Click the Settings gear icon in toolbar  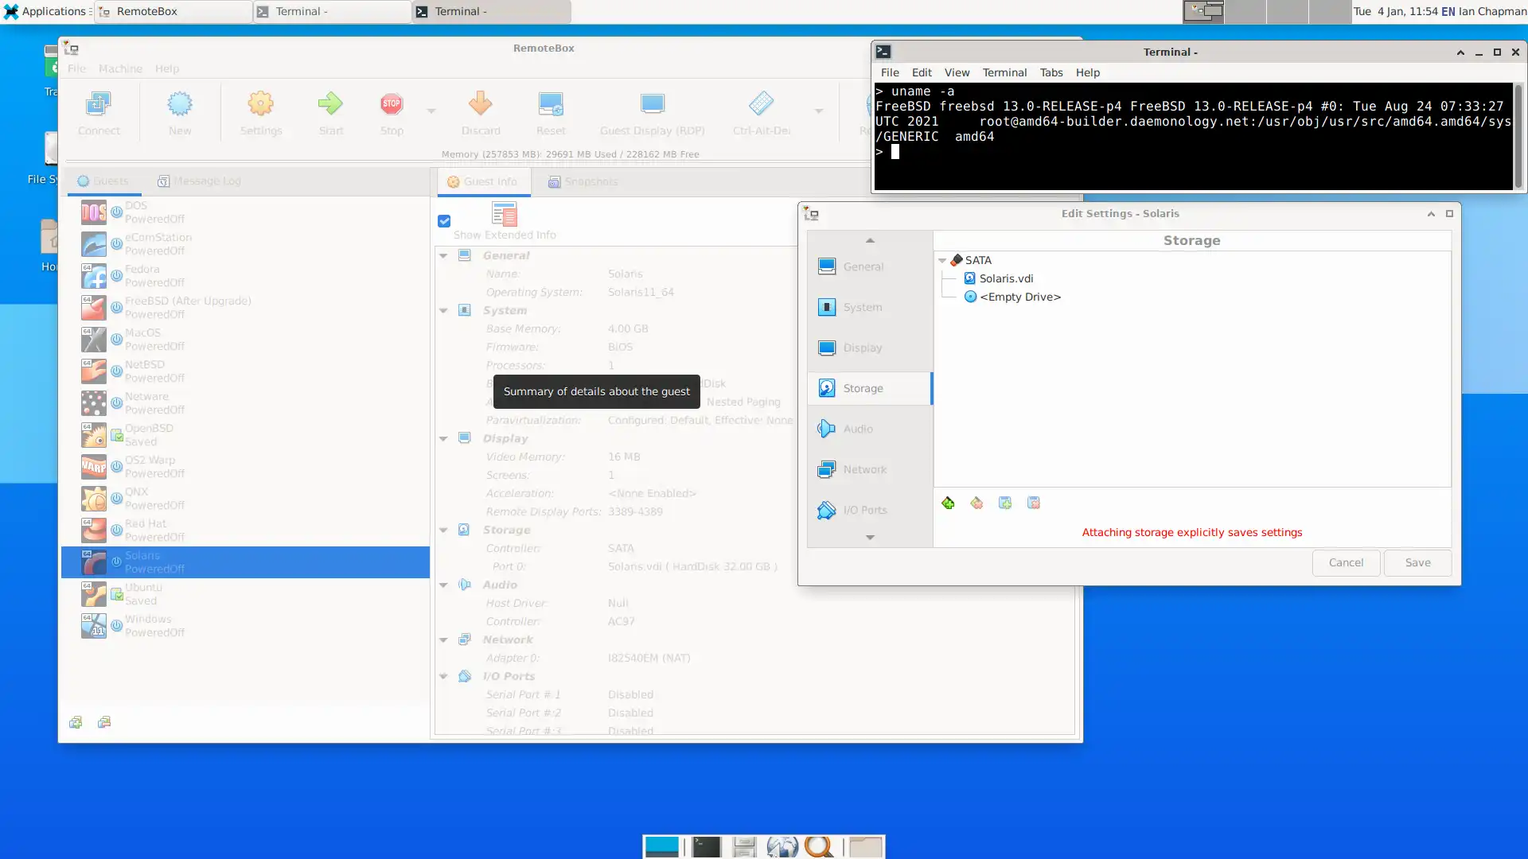[x=259, y=112]
